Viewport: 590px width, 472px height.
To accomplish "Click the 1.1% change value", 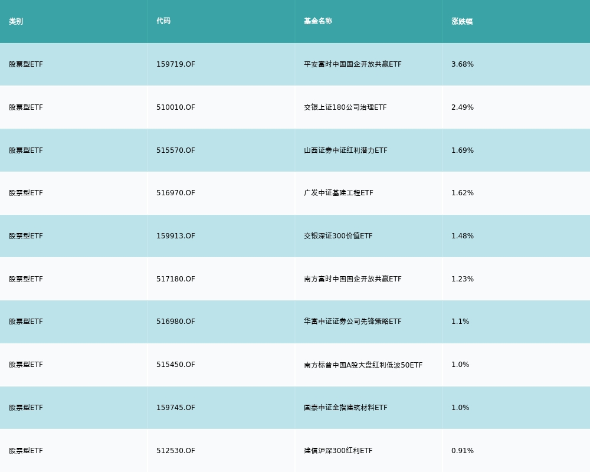I will pyautogui.click(x=460, y=322).
